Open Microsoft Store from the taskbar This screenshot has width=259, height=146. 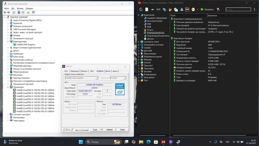click(156, 142)
